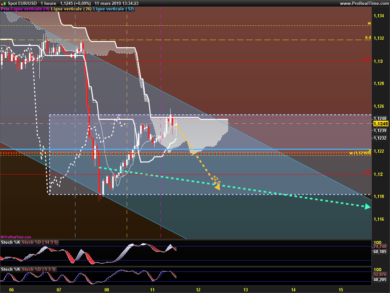Click the candlestick icon beside Spot EUR/USD
This screenshot has height=293, width=390.
point(3,3)
